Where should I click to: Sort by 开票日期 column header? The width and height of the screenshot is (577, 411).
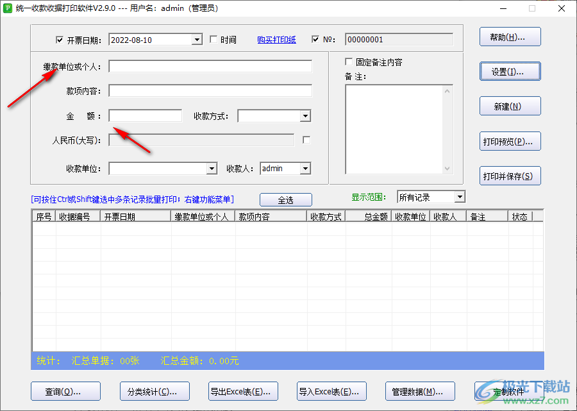click(x=135, y=217)
